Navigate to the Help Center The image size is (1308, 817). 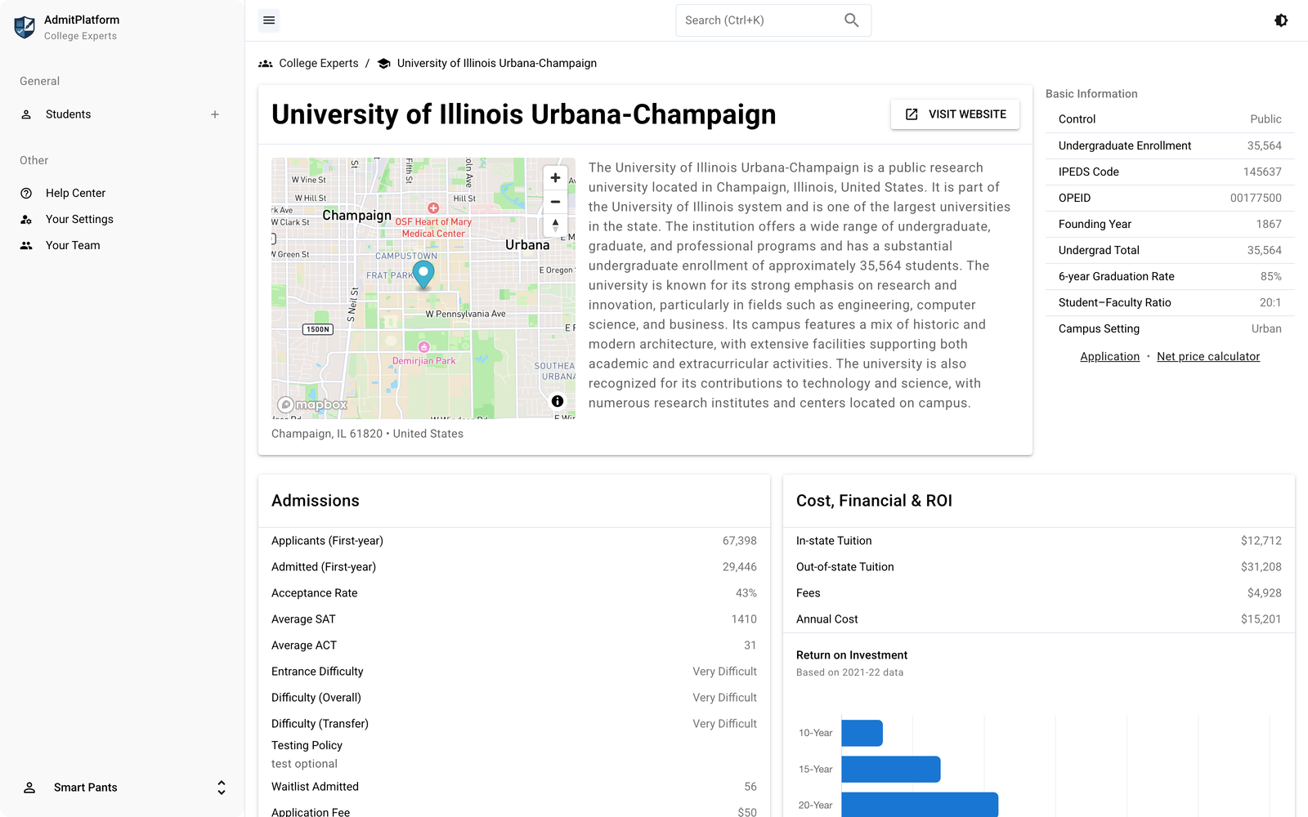point(74,193)
